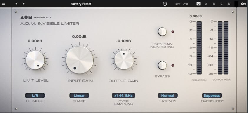Go to previous preset arrow
248x113 pixels.
(16, 4)
